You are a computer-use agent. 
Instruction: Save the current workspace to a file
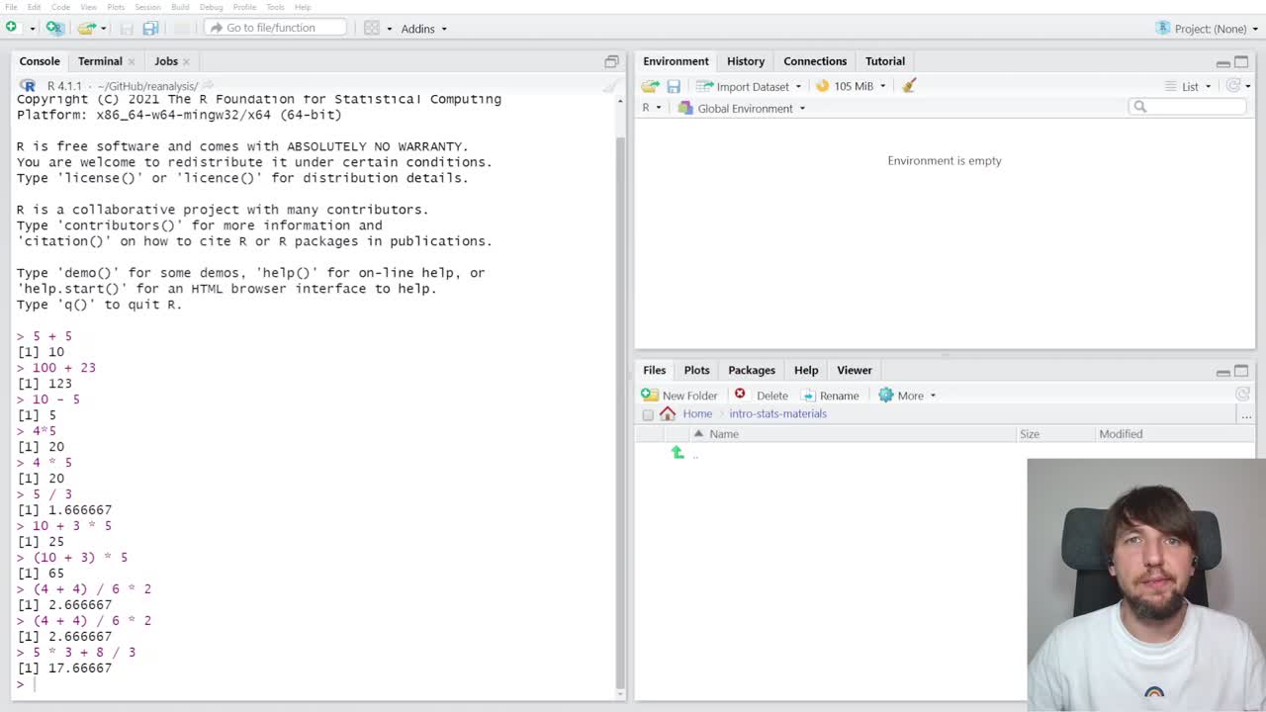pos(674,86)
